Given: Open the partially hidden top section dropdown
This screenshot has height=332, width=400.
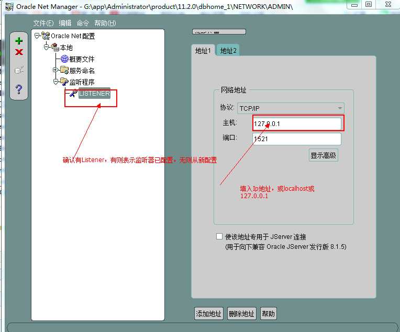Looking at the screenshot, I should (x=219, y=32).
